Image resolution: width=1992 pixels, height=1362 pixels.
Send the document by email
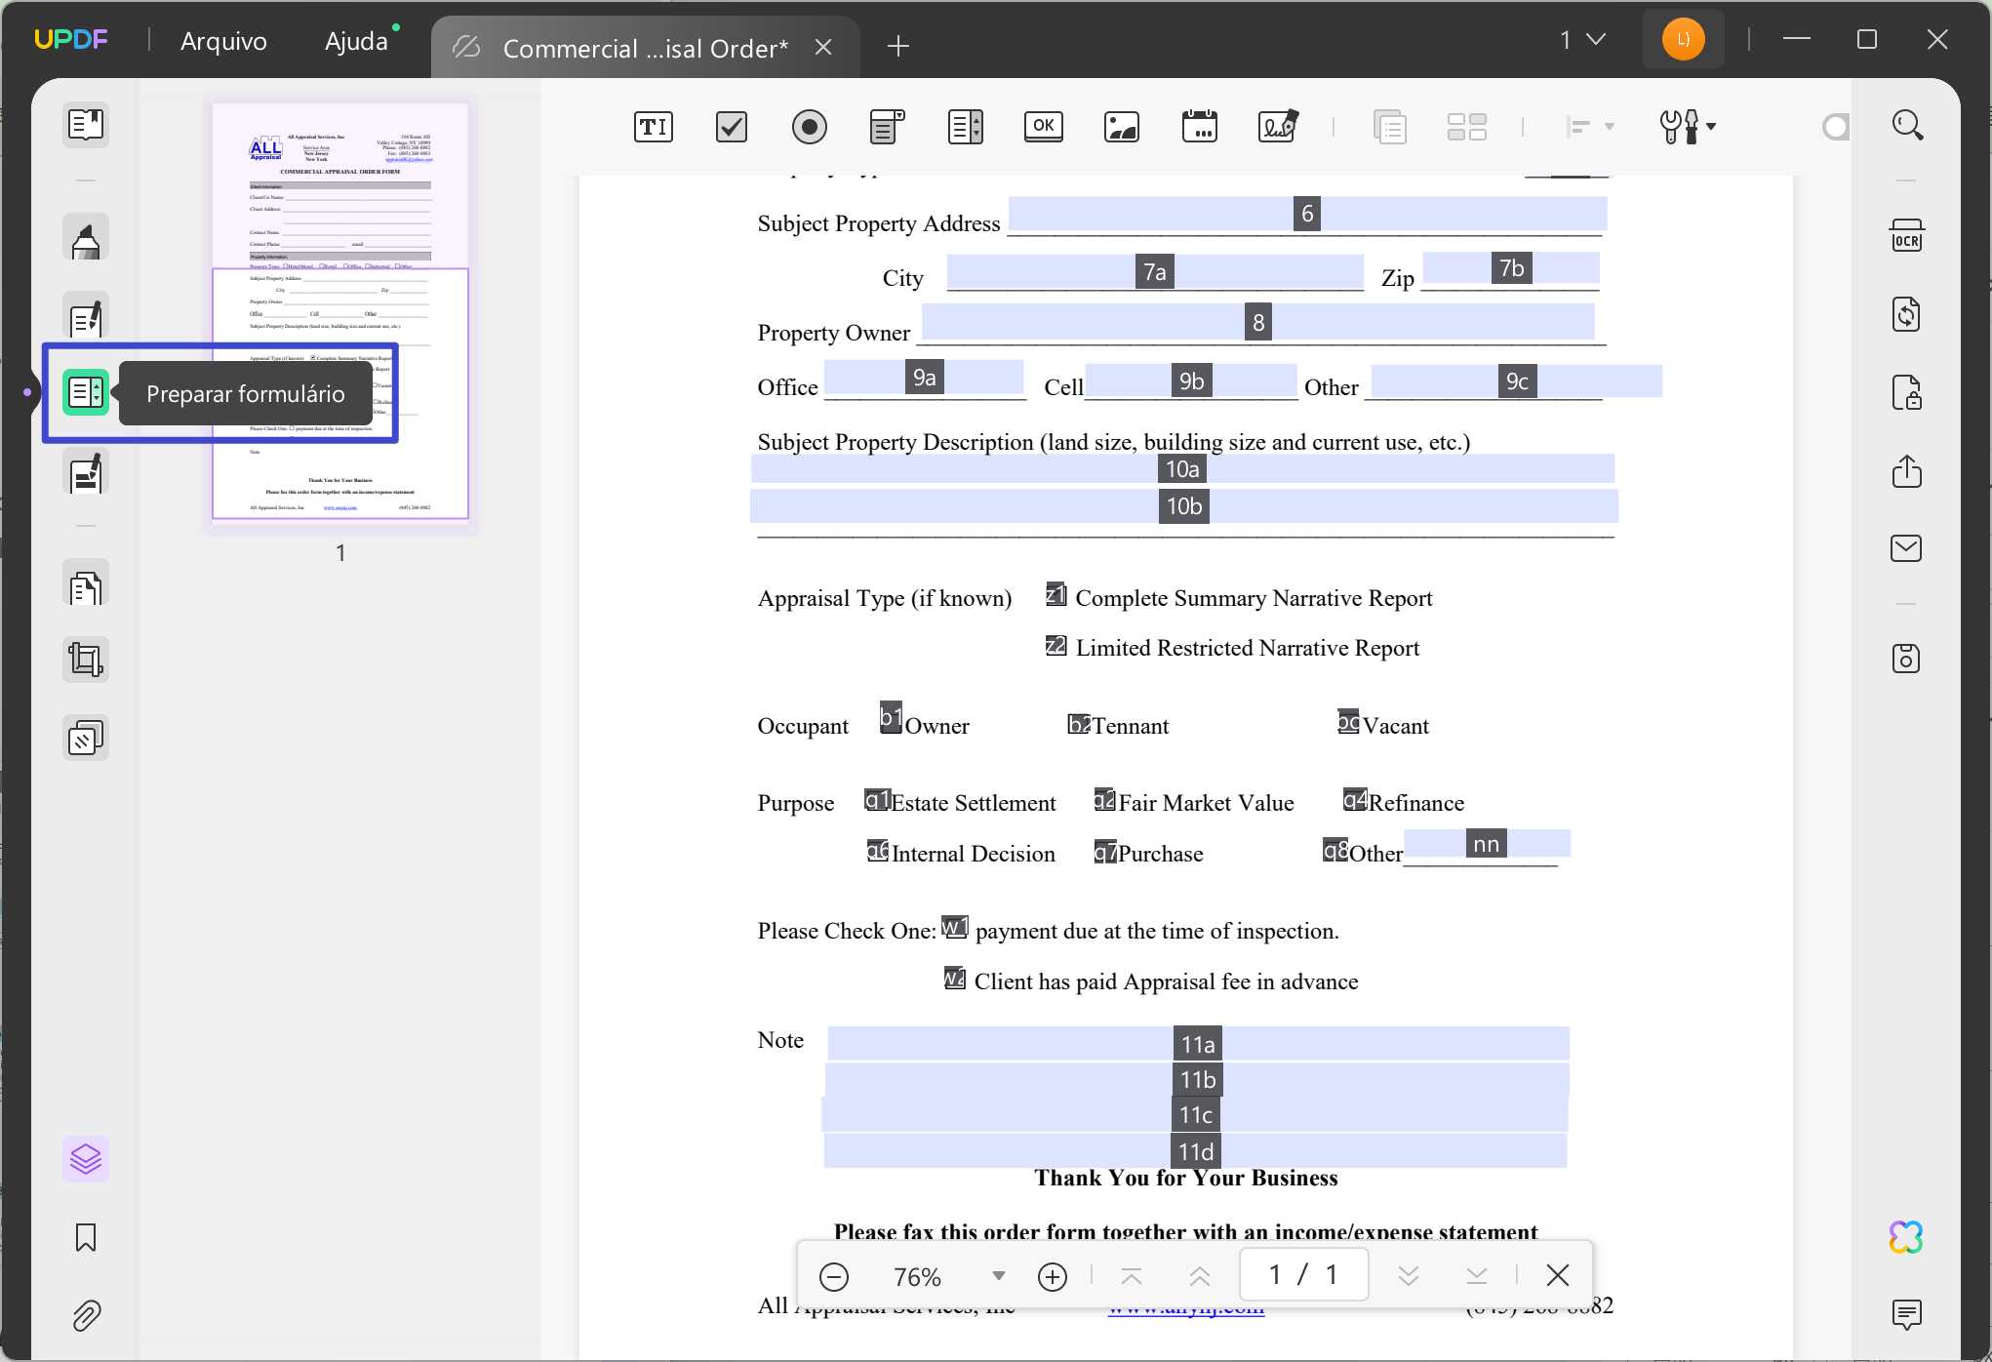click(1906, 548)
